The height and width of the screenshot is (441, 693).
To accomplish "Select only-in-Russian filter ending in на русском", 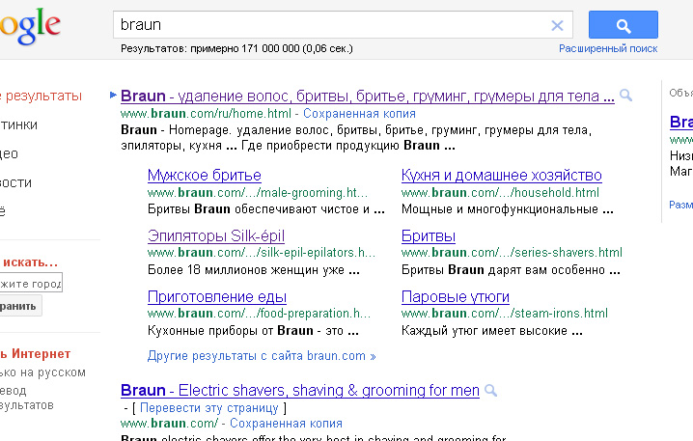I will [x=42, y=372].
